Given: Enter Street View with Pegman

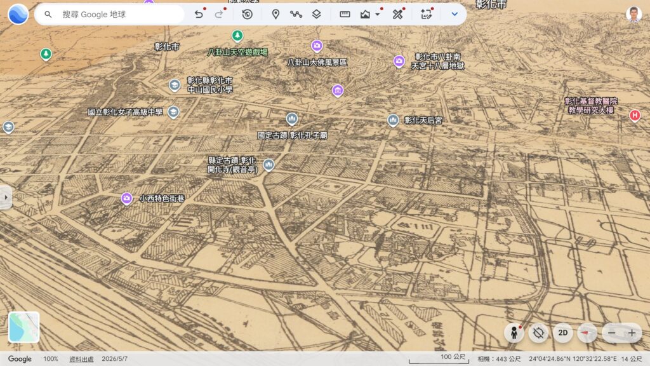Looking at the screenshot, I should point(514,333).
